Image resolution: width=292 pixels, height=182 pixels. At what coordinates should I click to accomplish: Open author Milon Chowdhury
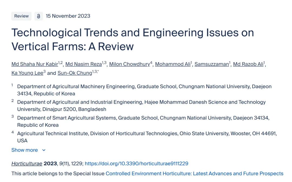130,64
